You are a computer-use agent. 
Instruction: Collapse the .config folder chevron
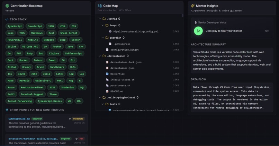[x=100, y=19]
